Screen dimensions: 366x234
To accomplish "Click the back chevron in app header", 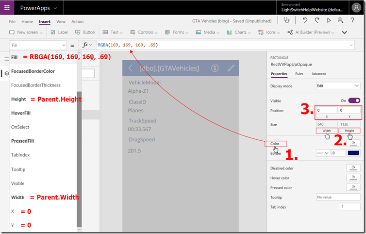I will [x=131, y=68].
